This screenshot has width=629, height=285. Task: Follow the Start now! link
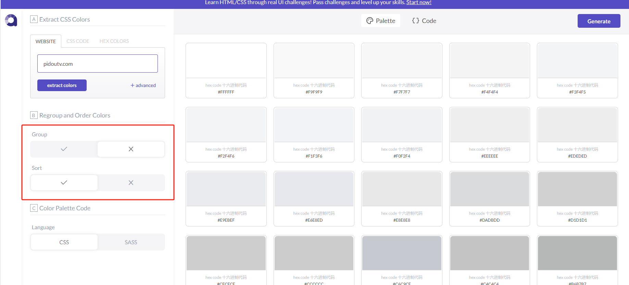[418, 3]
